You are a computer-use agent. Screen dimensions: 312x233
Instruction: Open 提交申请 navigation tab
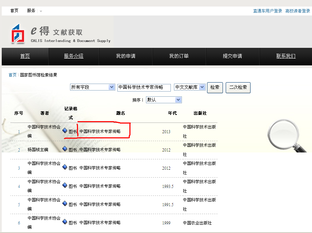tap(232, 56)
